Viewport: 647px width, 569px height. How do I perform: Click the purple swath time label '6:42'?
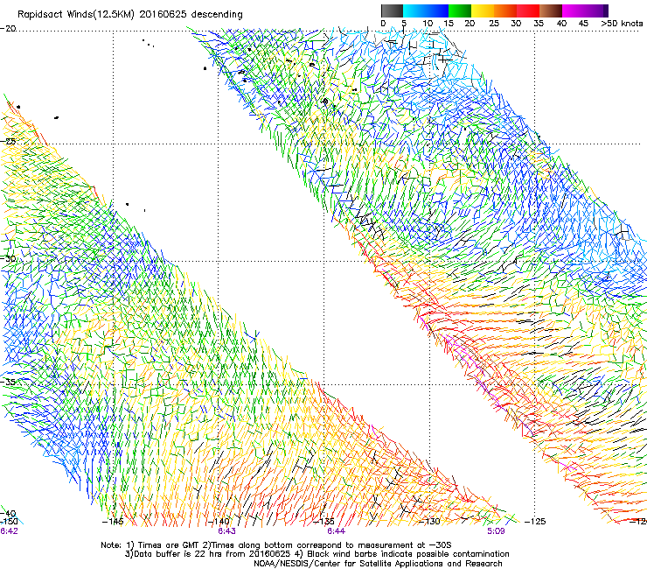click(x=9, y=531)
